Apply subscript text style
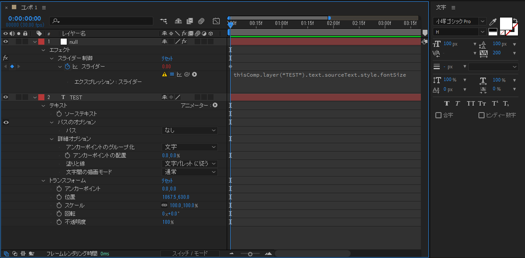525x258 pixels. tap(506, 103)
